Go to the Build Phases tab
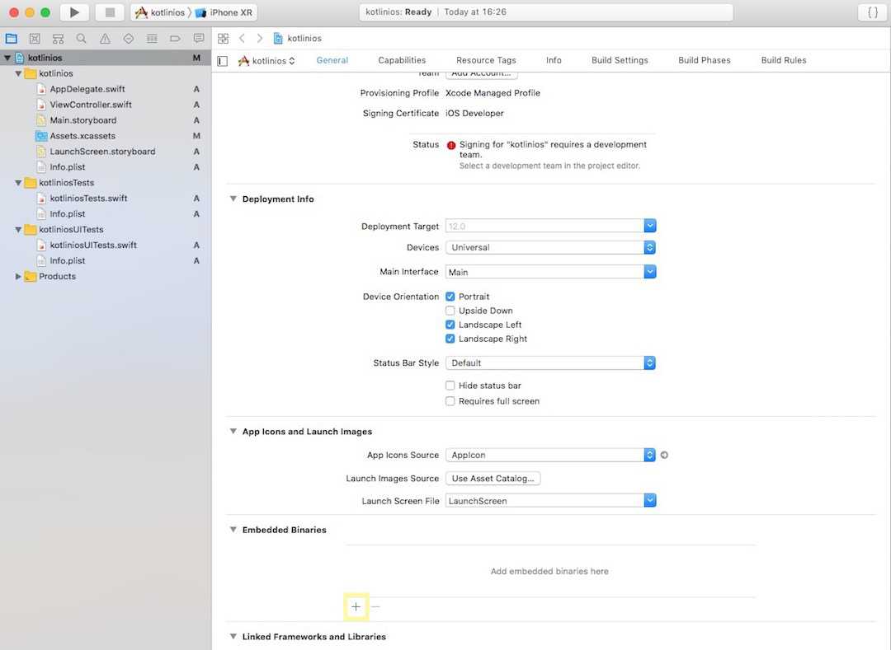Screen dimensions: 891x650 coord(704,60)
